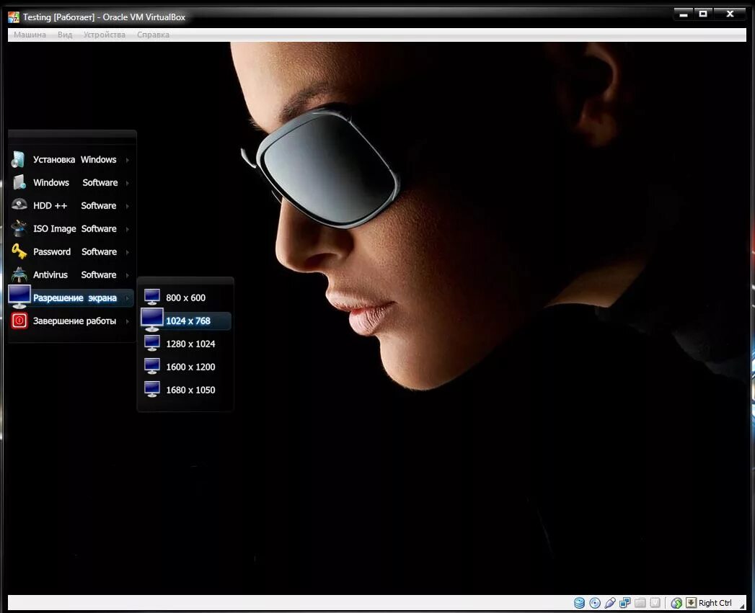
Task: Expand the arrow next to Windows Software
Action: (127, 183)
